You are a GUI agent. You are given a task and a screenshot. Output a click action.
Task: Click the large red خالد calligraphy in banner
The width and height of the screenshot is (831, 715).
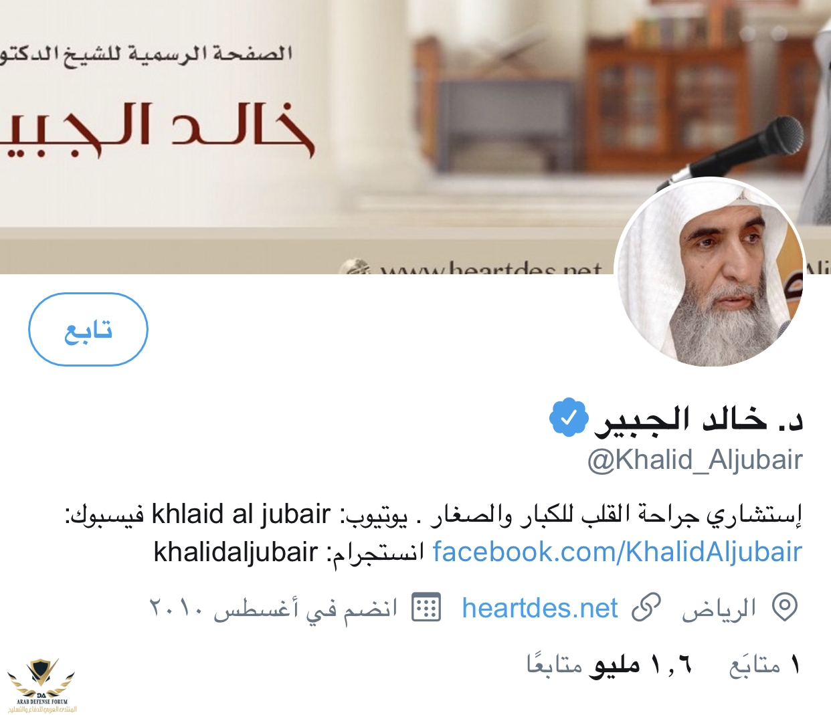click(241, 129)
